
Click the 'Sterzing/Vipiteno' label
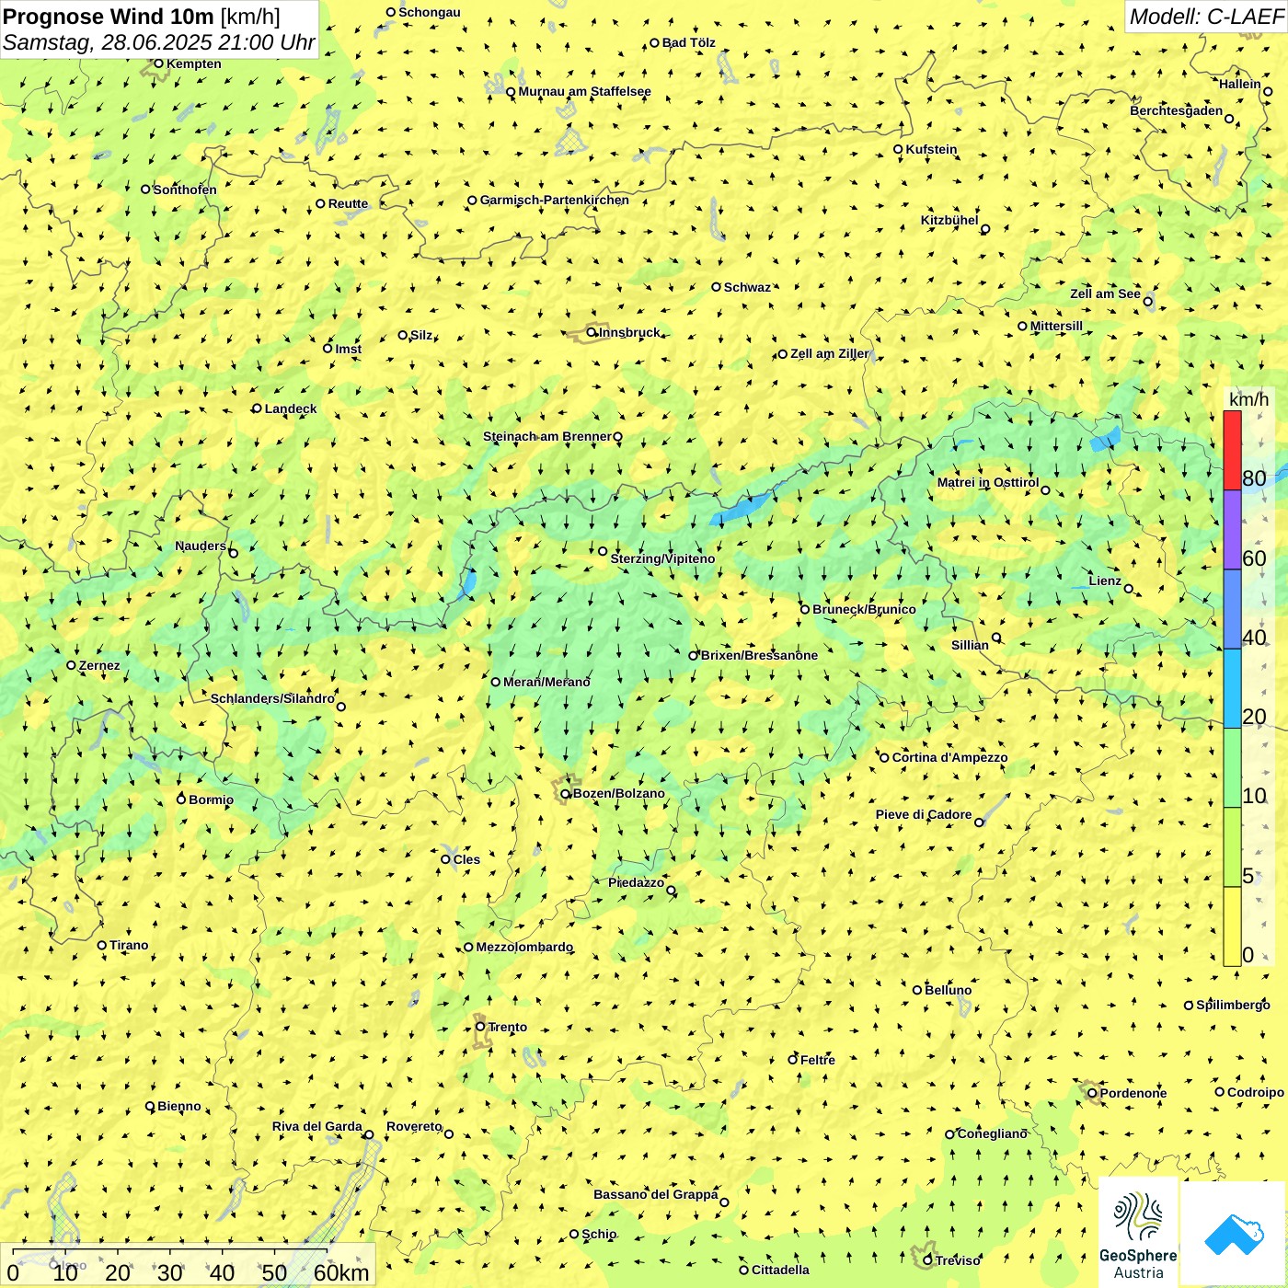(x=662, y=558)
